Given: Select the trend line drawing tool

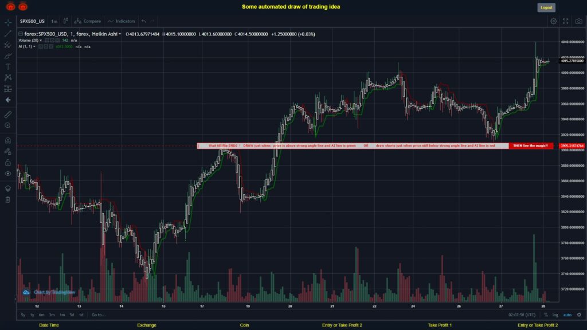Looking at the screenshot, I should 8,34.
